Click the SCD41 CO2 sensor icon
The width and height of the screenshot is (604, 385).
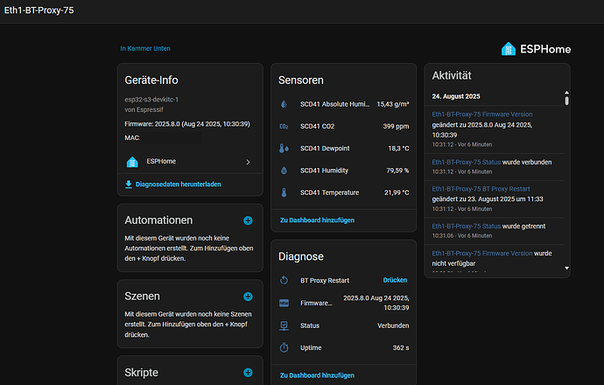[x=284, y=126]
